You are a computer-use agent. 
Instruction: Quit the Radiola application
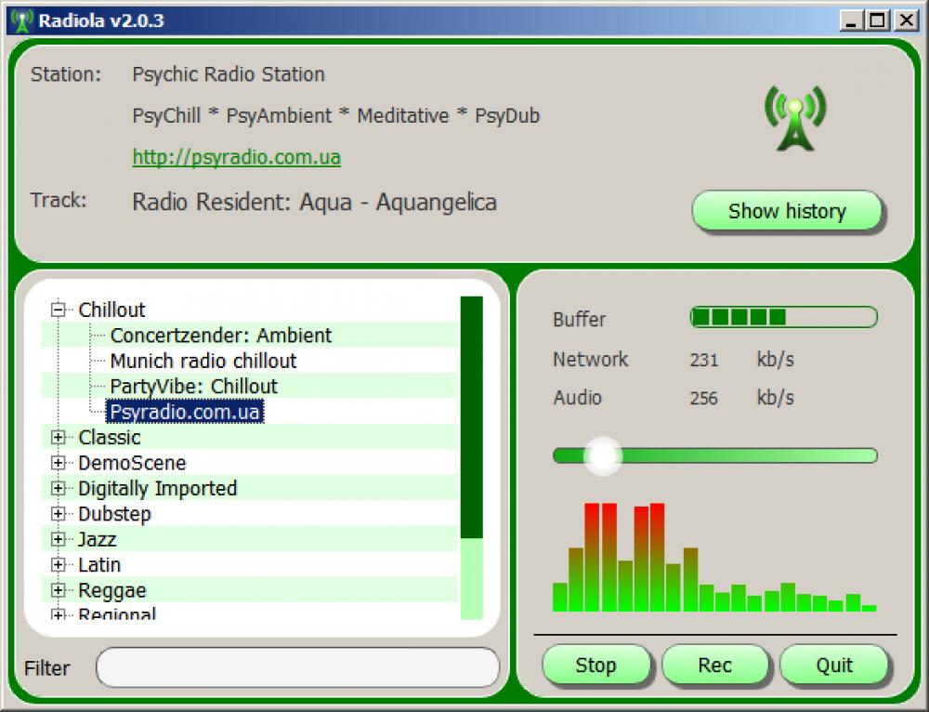click(834, 666)
